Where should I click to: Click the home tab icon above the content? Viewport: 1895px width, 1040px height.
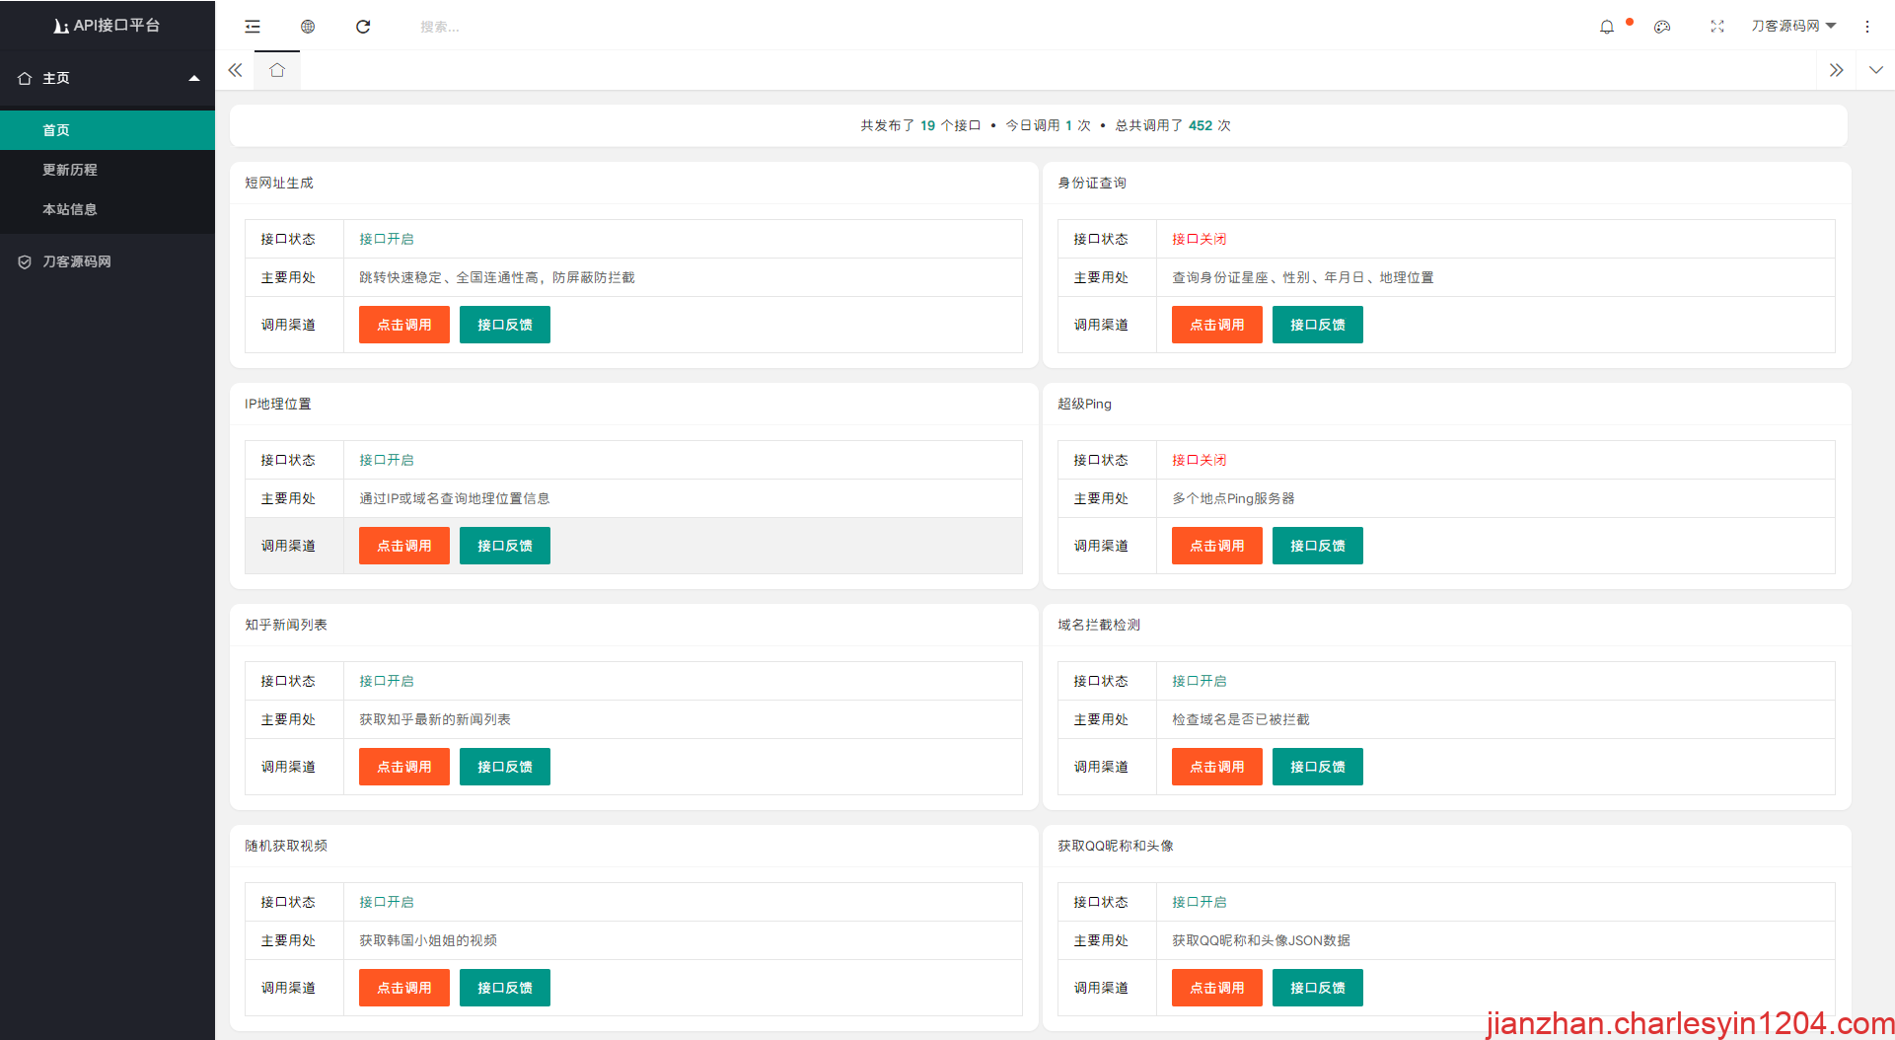pos(277,70)
